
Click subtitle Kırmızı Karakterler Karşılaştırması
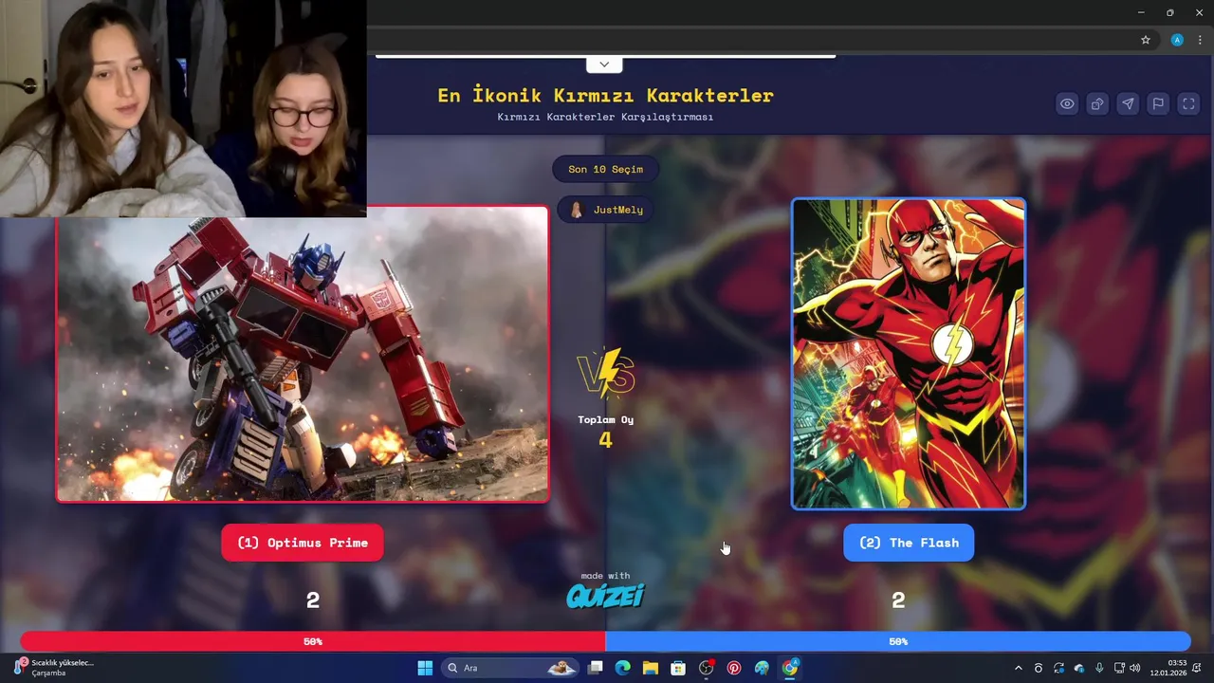[x=605, y=117]
